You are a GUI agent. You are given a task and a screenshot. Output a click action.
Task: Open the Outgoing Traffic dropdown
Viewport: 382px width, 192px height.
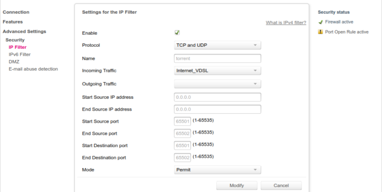click(218, 84)
